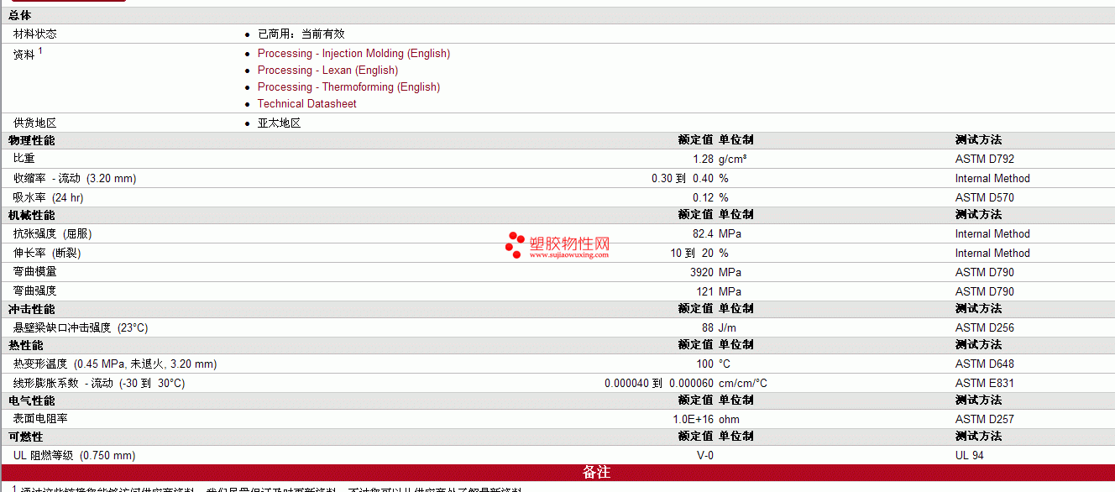Select the 弯曲模量 row
This screenshot has height=492, width=1115.
[x=557, y=272]
